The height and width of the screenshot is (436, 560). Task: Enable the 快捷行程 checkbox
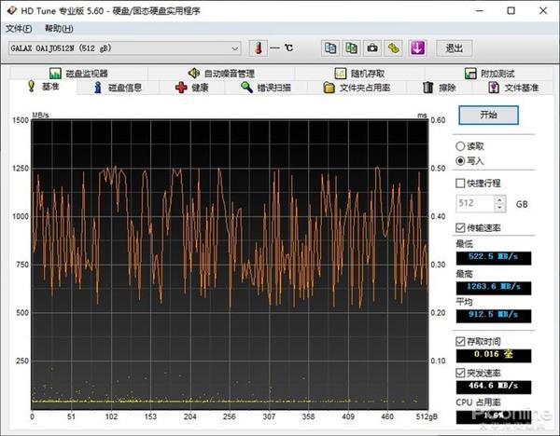[460, 183]
